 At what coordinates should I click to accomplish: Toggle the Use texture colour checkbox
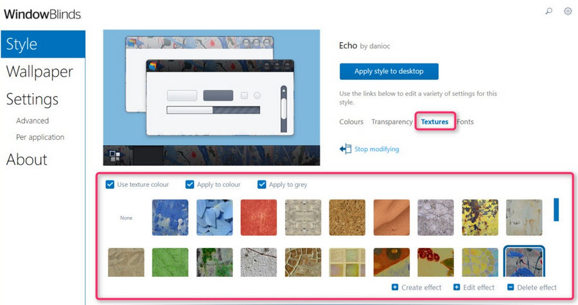pyautogui.click(x=110, y=184)
